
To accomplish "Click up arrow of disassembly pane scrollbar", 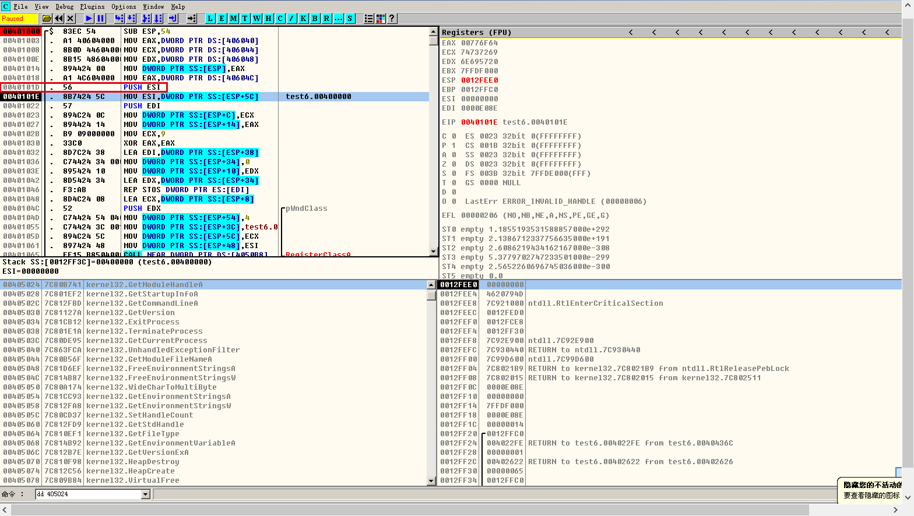I will click(433, 31).
